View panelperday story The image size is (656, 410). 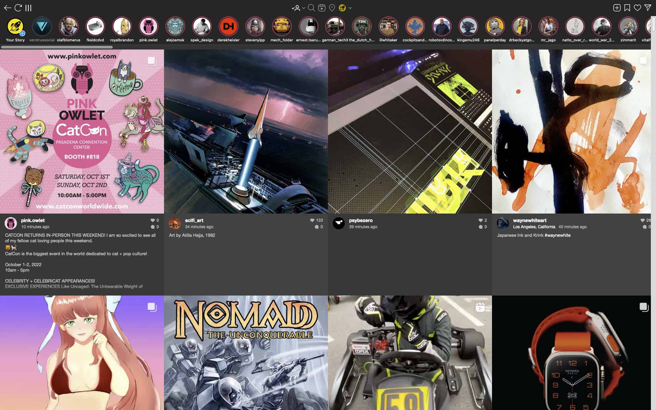495,27
